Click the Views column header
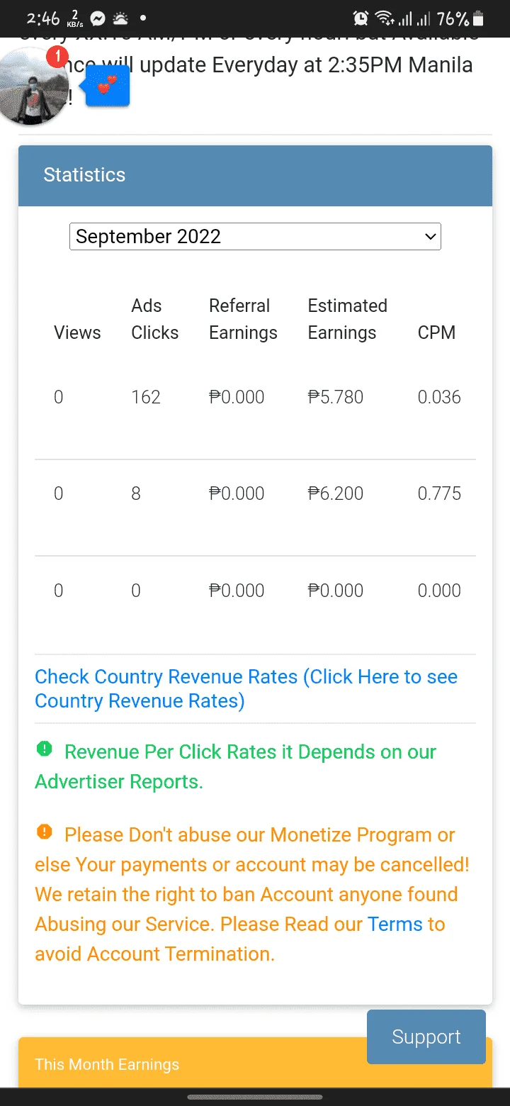Image resolution: width=510 pixels, height=1106 pixels. click(x=77, y=333)
